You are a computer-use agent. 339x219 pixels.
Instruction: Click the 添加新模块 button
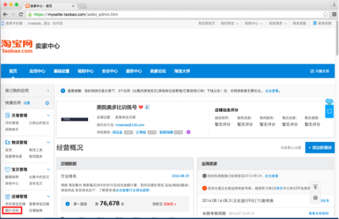click(320, 148)
